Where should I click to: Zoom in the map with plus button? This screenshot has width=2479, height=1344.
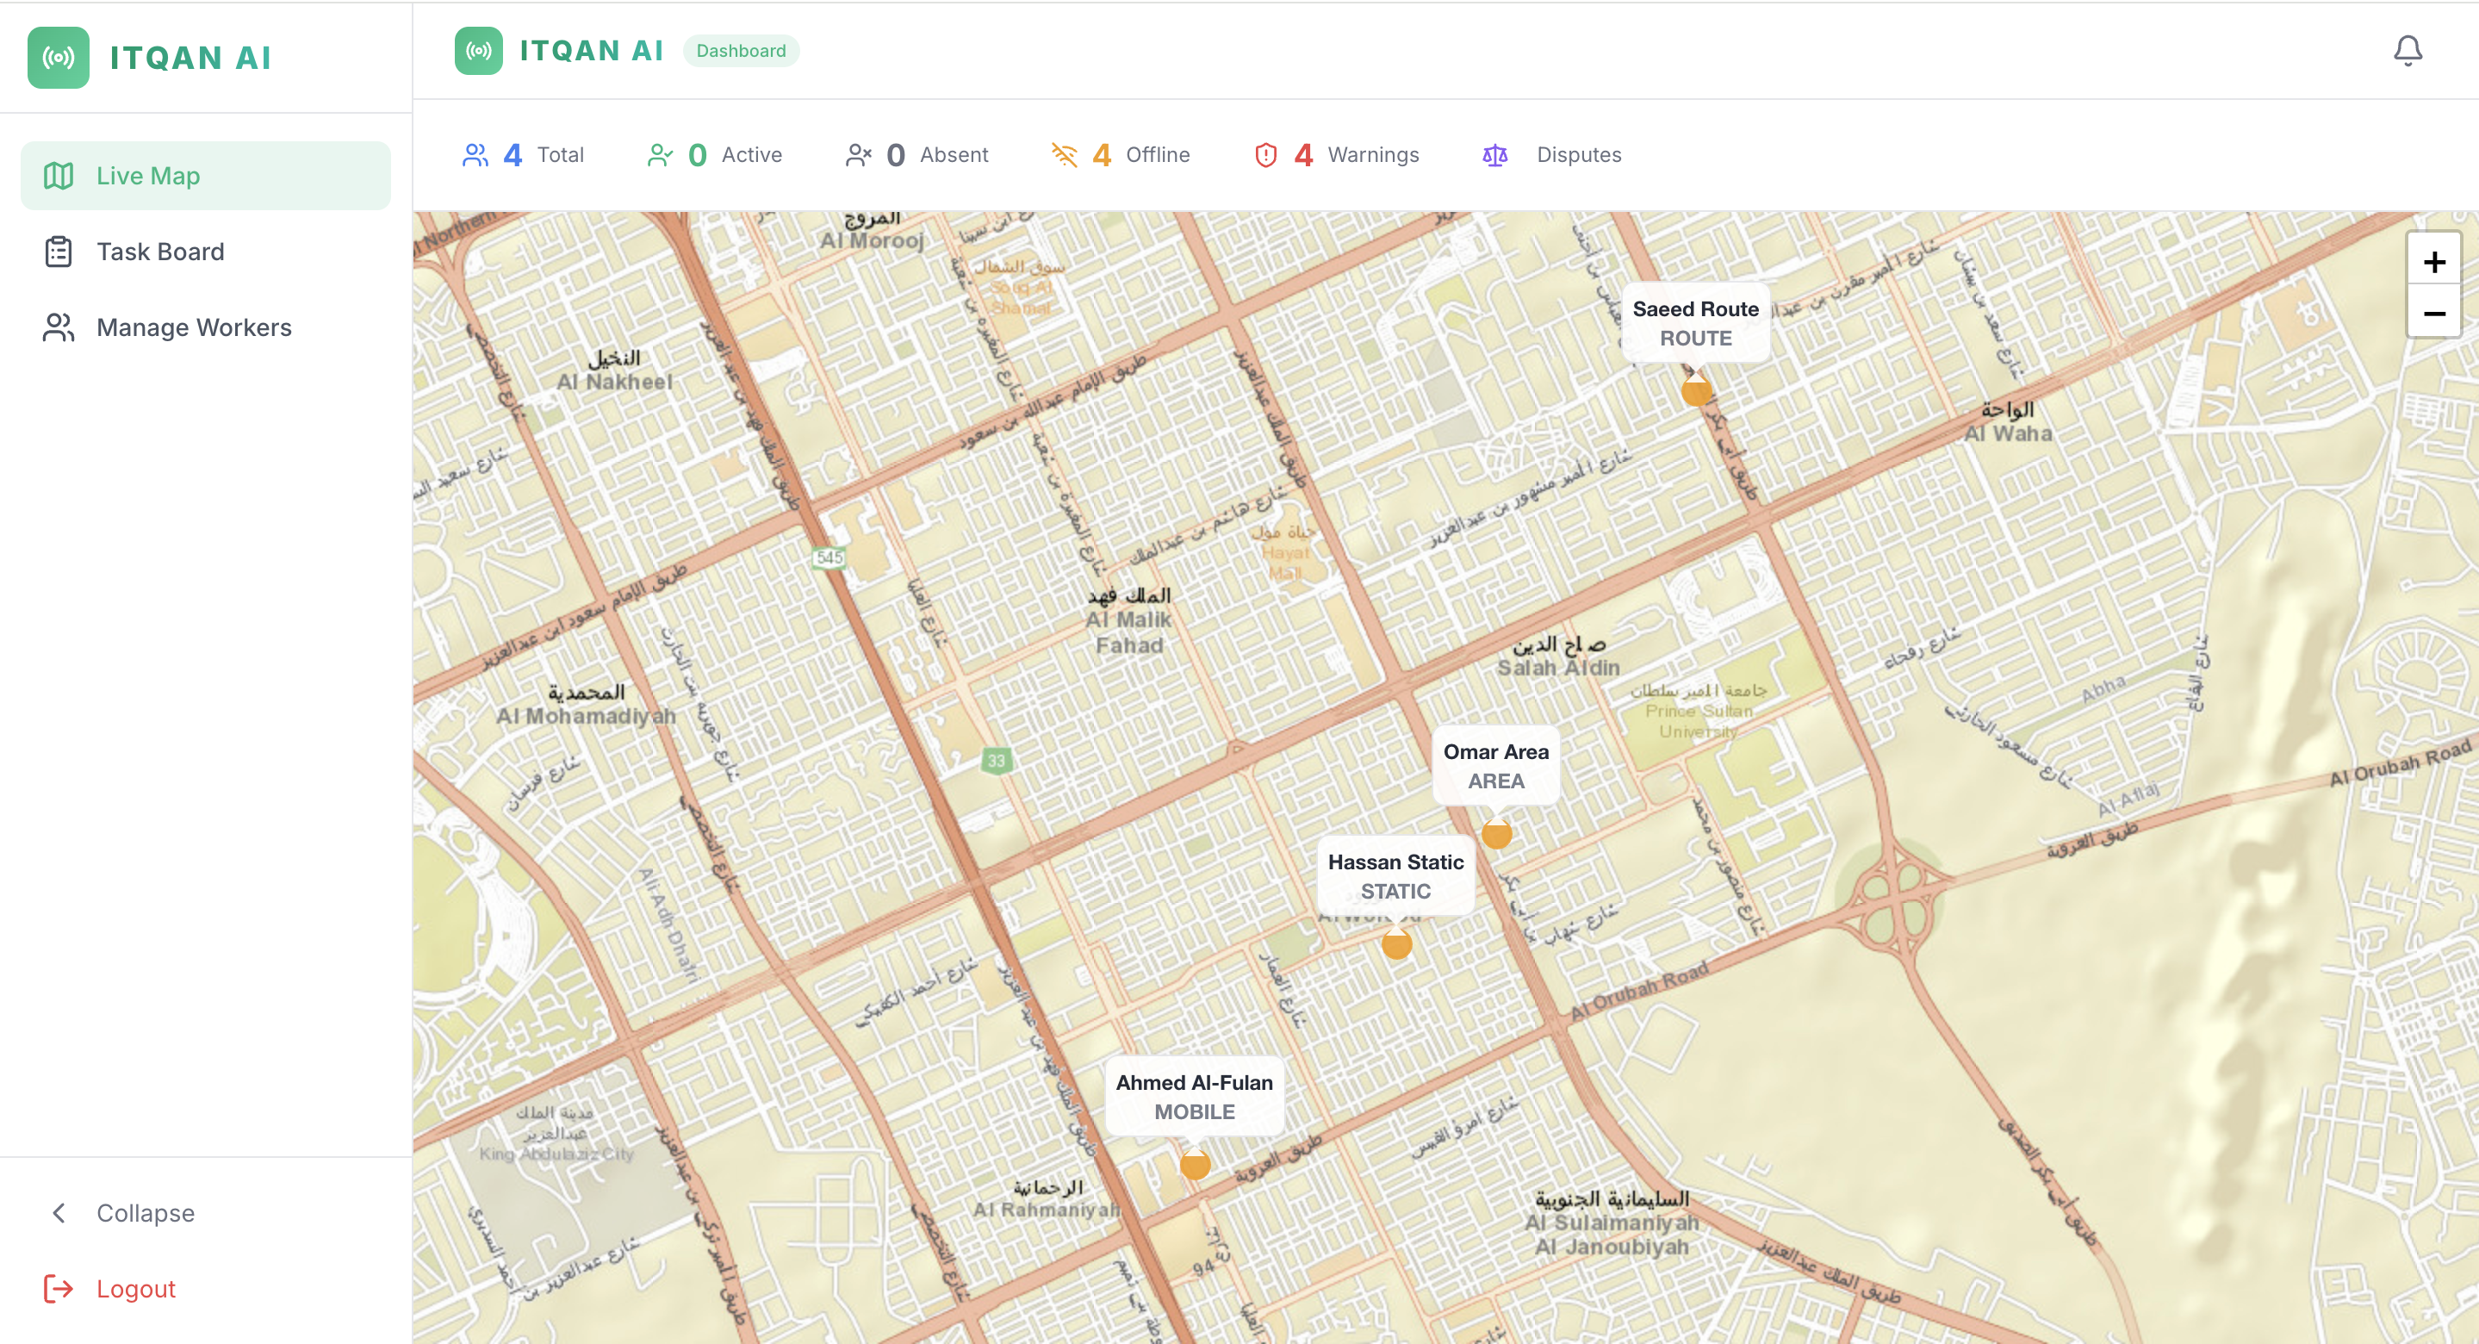pos(2433,262)
